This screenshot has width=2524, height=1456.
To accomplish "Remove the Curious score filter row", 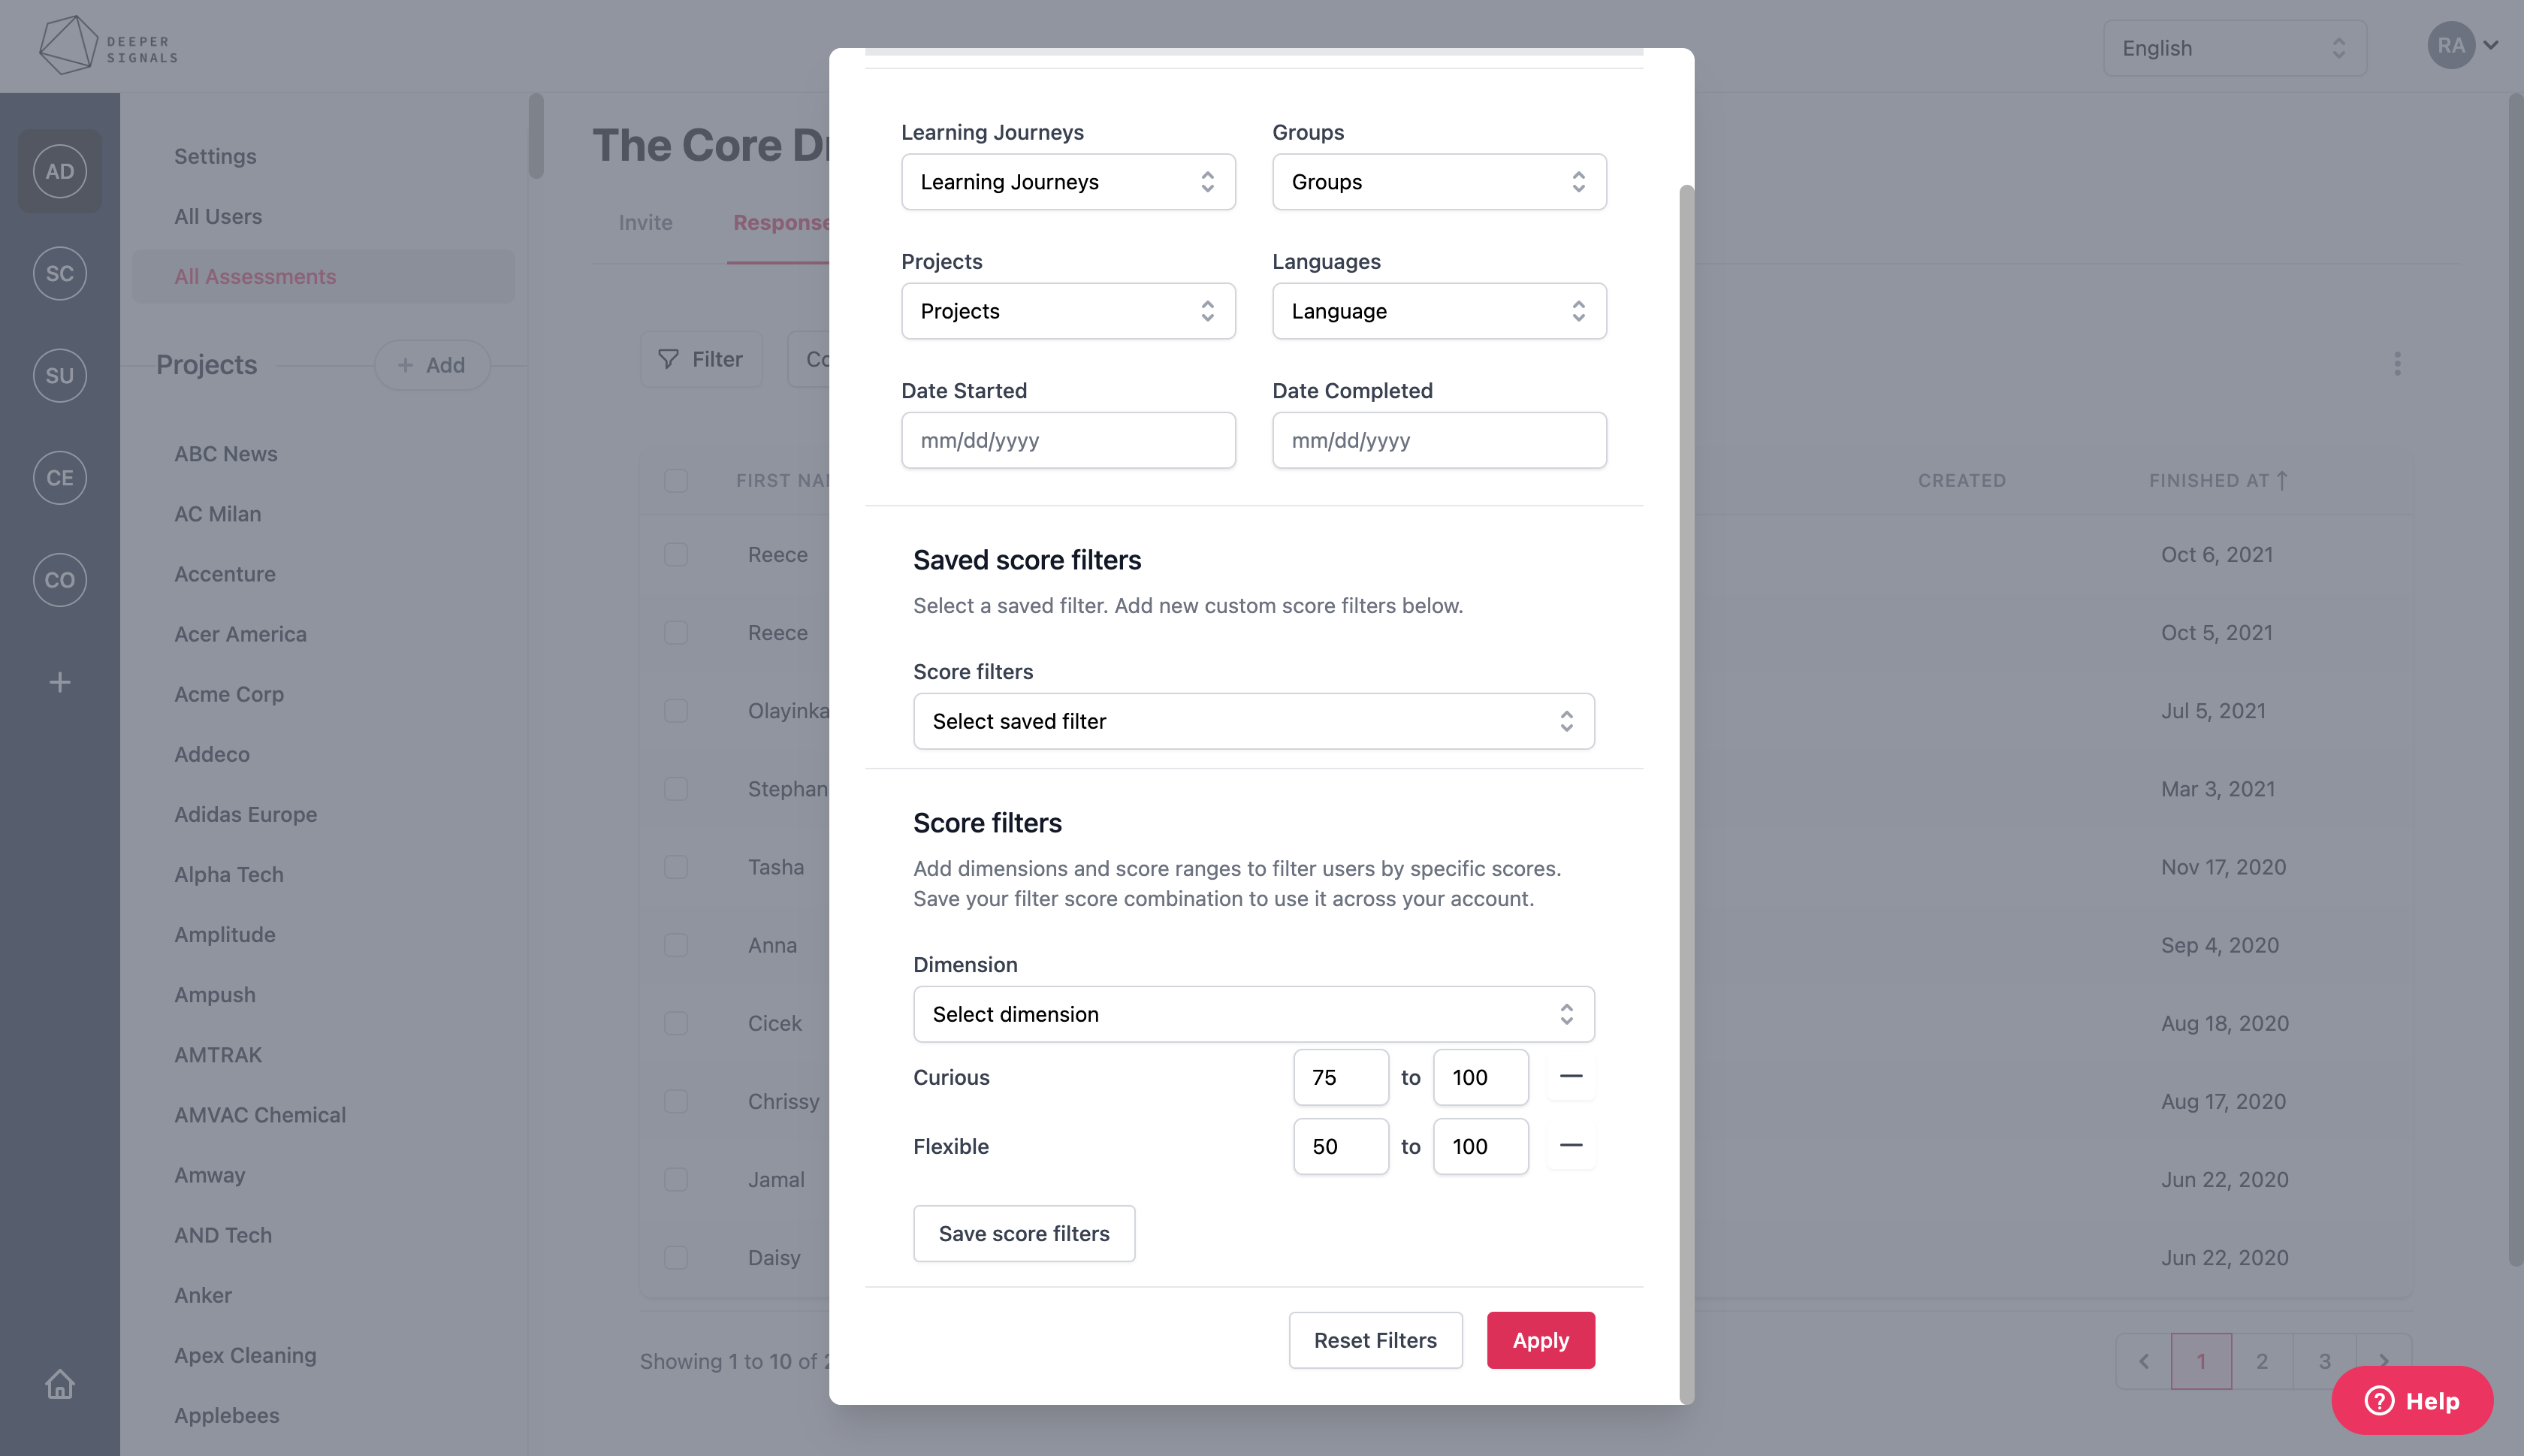I will (x=1571, y=1077).
